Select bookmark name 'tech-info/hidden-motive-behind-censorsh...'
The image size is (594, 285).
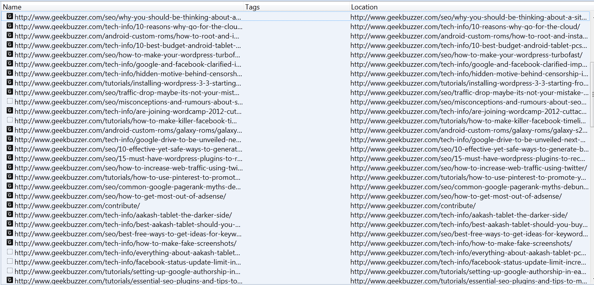128,74
